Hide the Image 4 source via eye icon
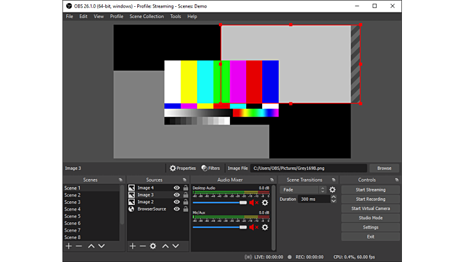The height and width of the screenshot is (262, 465). 177,188
